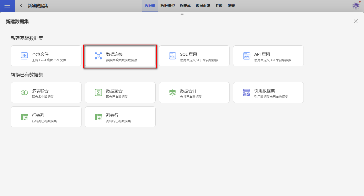Open the 参数 tab
The width and height of the screenshot is (364, 196).
(219, 6)
